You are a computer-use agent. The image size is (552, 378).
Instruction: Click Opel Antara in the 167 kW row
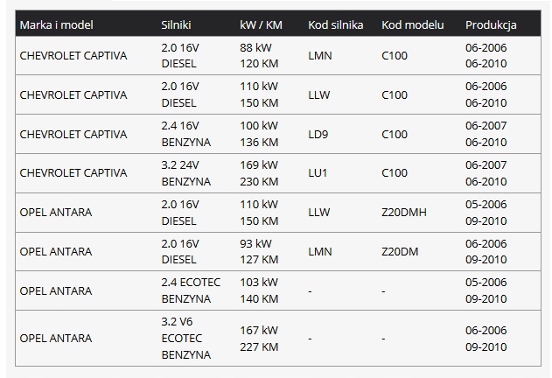[56, 339]
